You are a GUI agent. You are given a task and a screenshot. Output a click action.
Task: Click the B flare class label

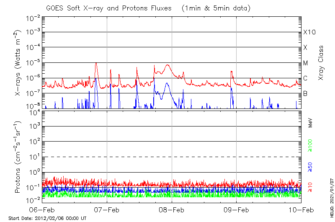[306, 93]
